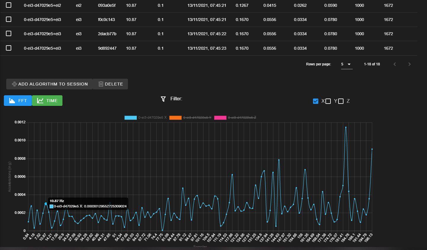Click x-axis label 198.13

click(368, 238)
